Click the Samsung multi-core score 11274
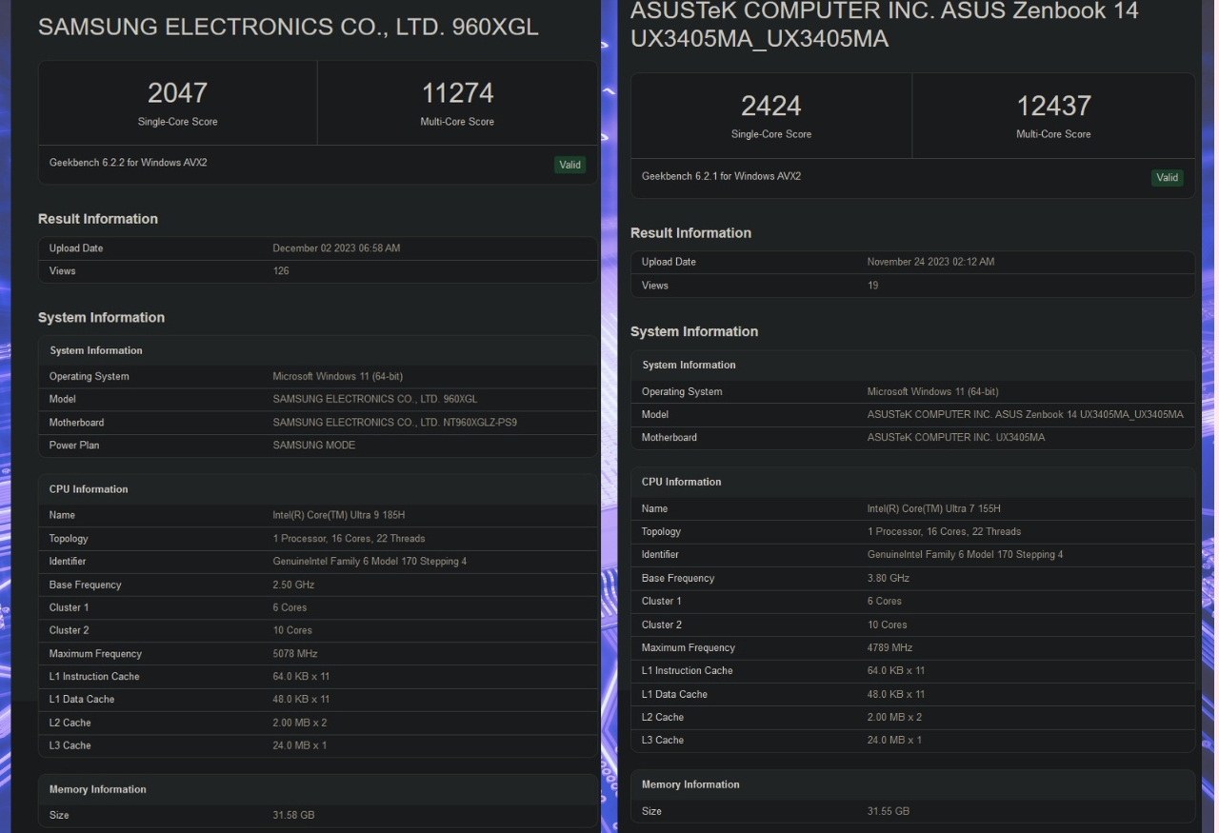 click(x=457, y=93)
